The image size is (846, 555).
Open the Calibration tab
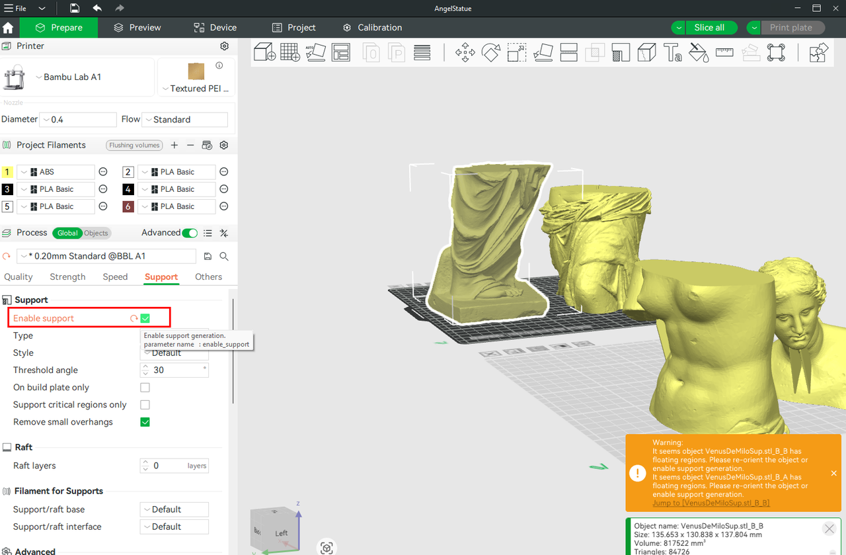tap(372, 28)
